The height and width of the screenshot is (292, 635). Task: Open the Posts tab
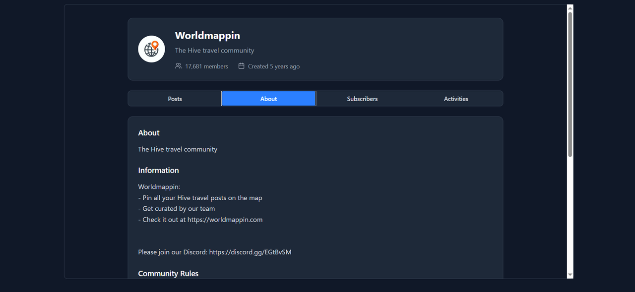tap(175, 99)
